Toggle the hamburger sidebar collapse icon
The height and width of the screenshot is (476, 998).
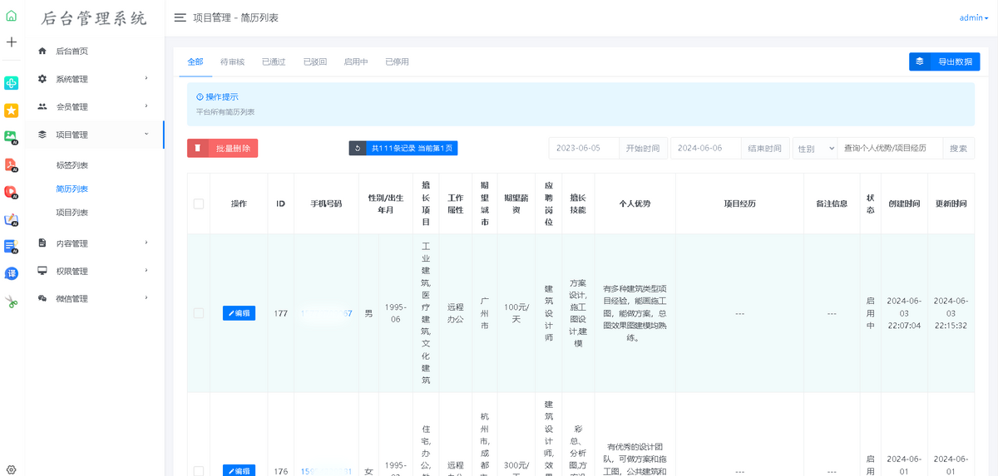point(180,17)
